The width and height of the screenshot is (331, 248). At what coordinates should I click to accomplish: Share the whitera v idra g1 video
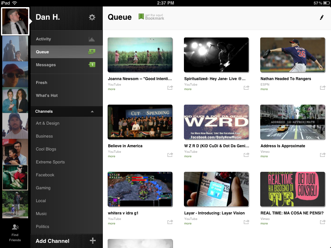pos(170,222)
